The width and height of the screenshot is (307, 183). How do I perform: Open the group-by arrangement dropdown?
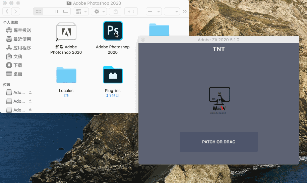[81, 11]
